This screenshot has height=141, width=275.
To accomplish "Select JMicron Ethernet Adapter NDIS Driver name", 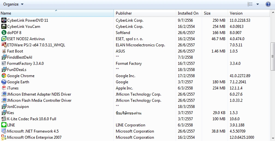I will pyautogui.click(x=39, y=94).
